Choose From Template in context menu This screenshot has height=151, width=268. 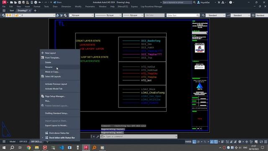click(60, 58)
